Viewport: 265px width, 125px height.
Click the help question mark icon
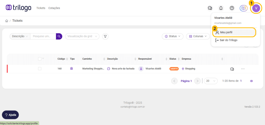click(x=232, y=8)
